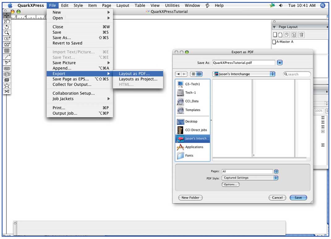Click the Pages input field
The height and width of the screenshot is (239, 331).
[247, 172]
